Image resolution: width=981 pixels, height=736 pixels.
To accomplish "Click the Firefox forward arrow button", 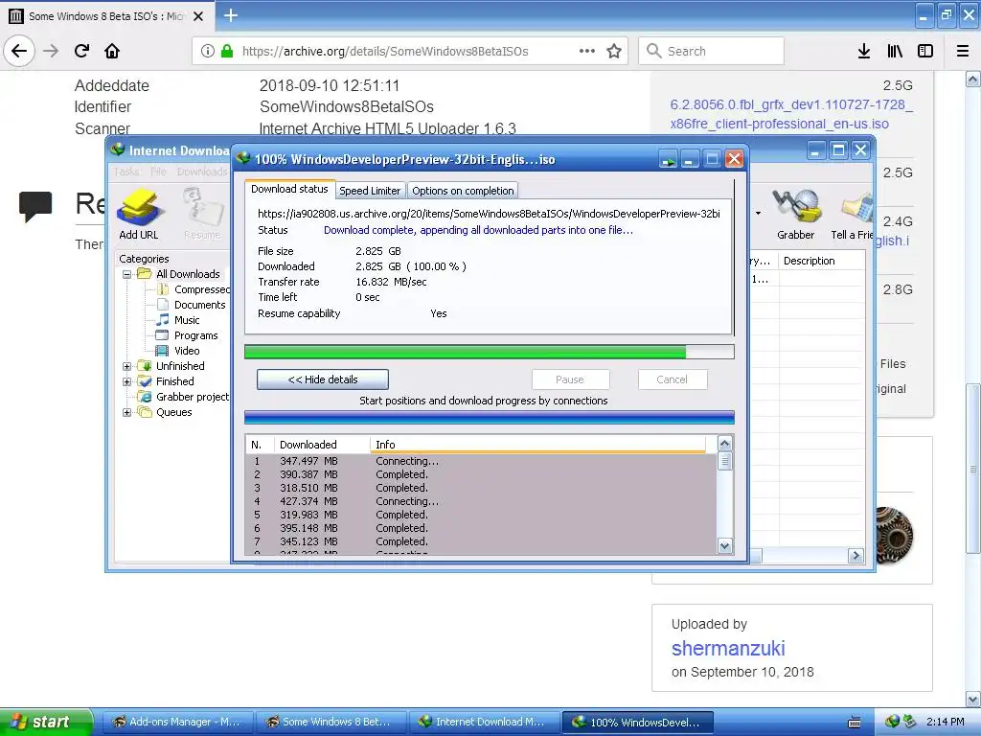I will pos(51,51).
